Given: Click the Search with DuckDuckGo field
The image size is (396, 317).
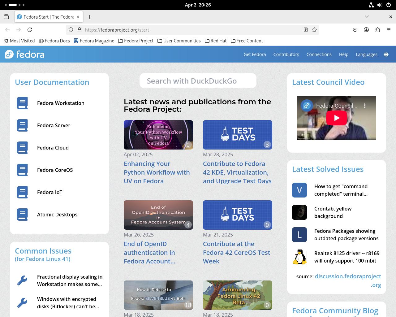Looking at the screenshot, I should click(198, 81).
